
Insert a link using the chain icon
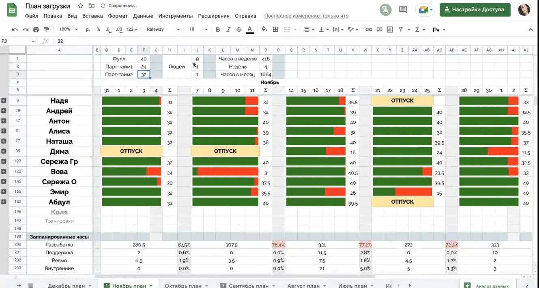point(369,30)
